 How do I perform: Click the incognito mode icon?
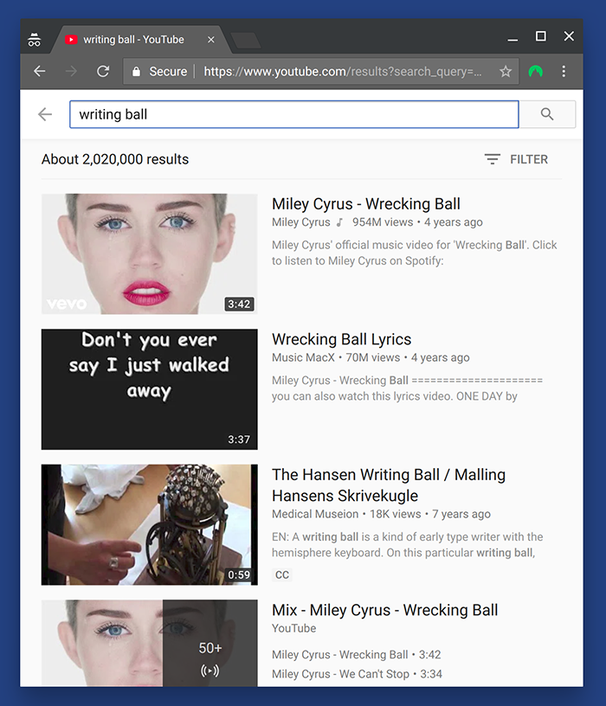point(35,40)
